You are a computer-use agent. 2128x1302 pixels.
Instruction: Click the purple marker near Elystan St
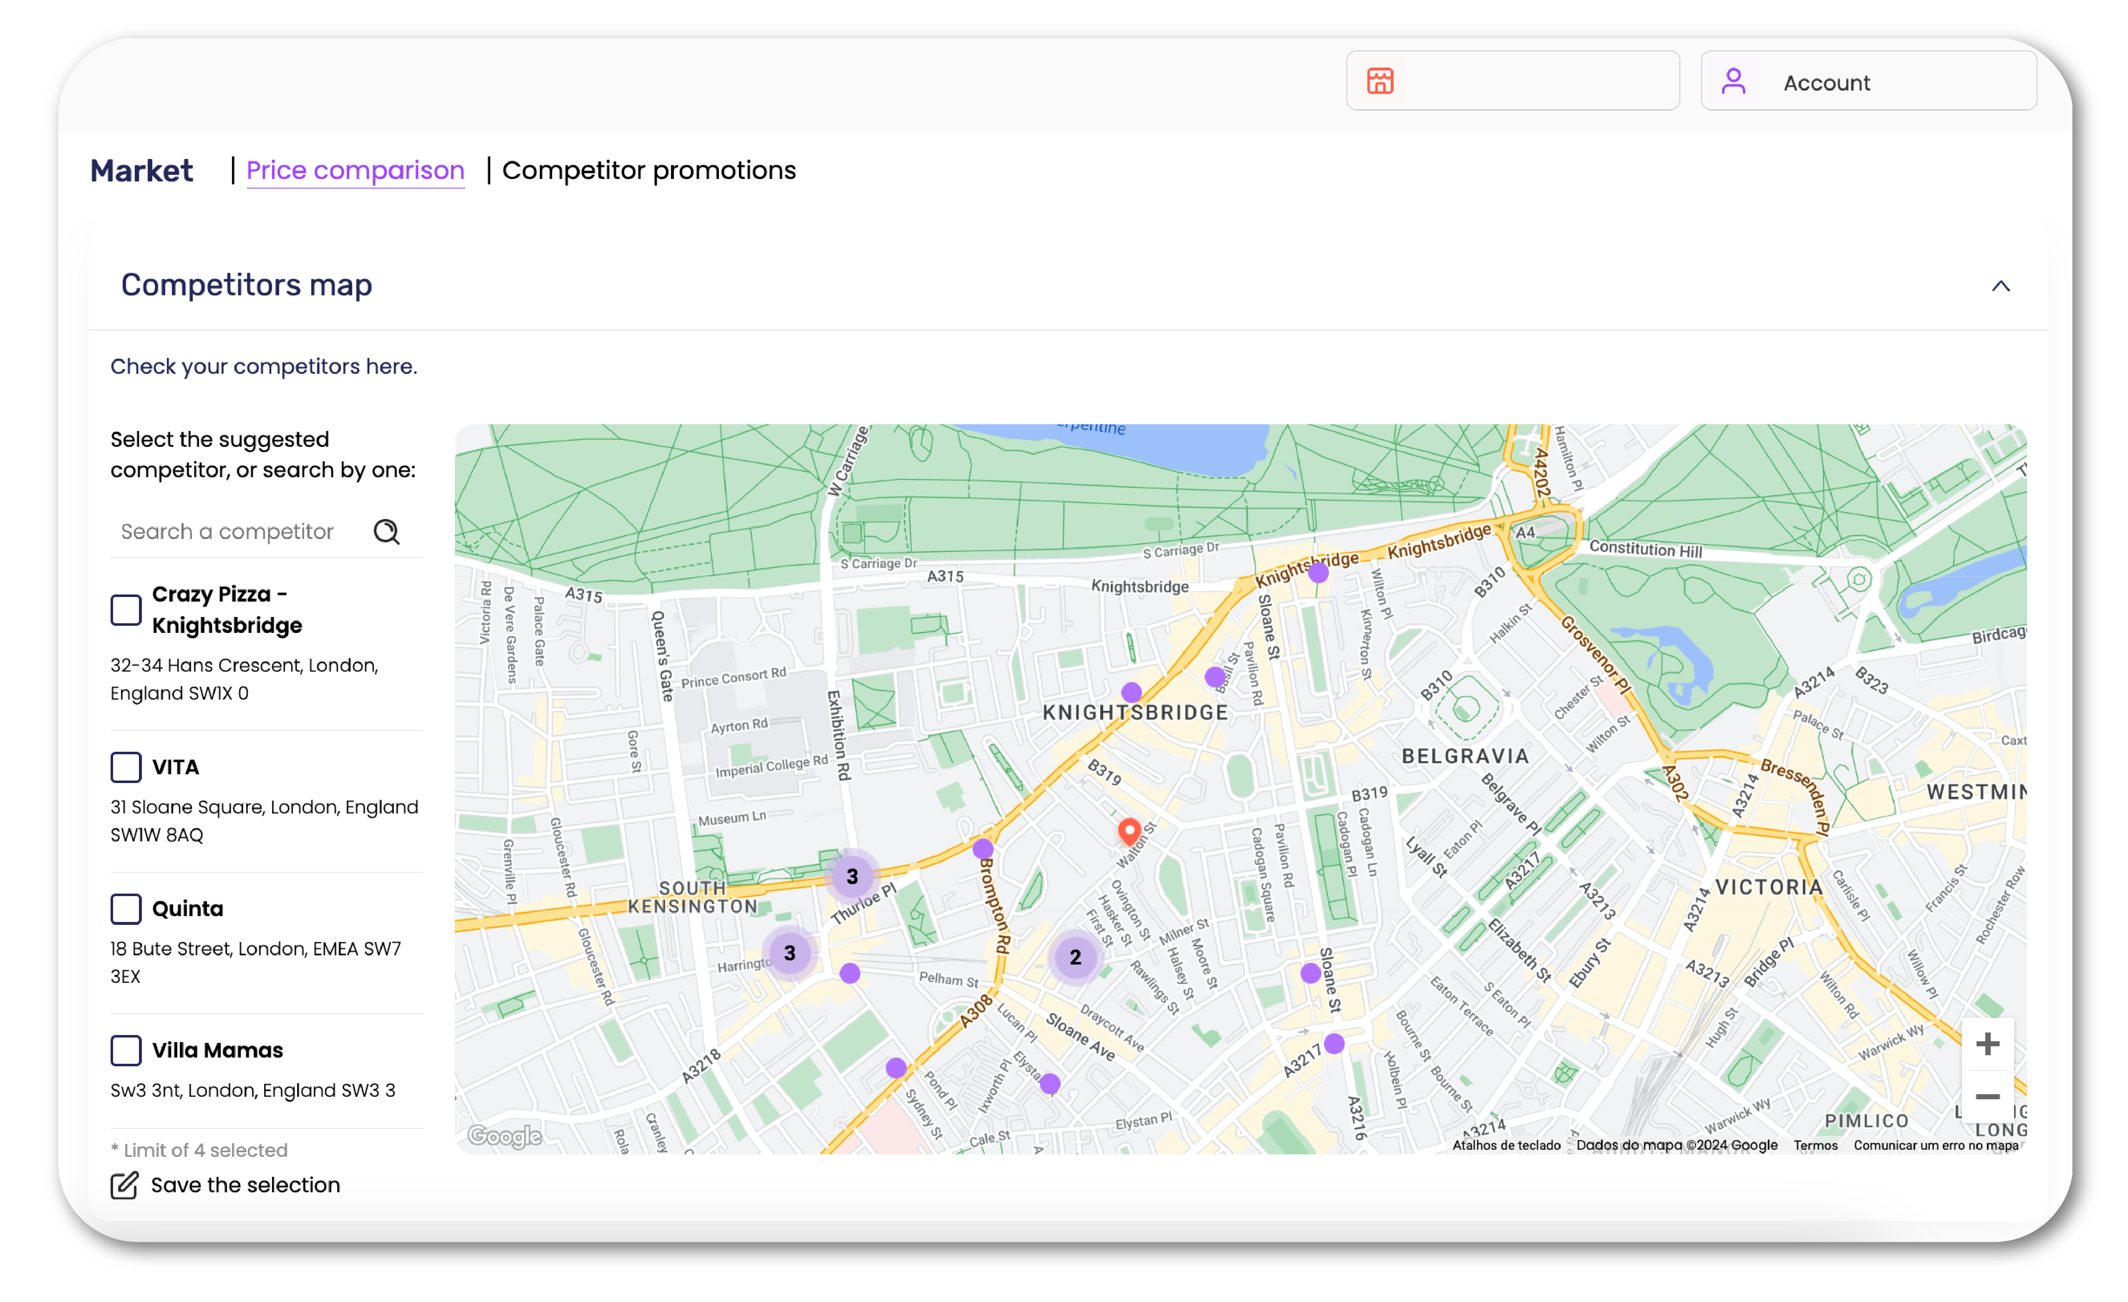click(1050, 1083)
